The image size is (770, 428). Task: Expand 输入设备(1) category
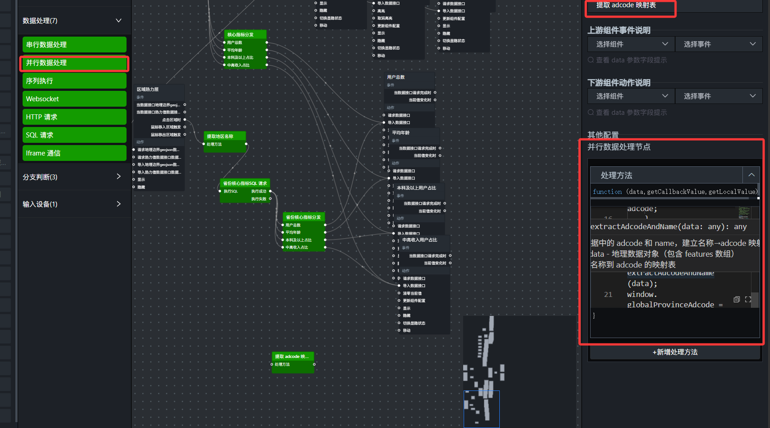click(118, 204)
